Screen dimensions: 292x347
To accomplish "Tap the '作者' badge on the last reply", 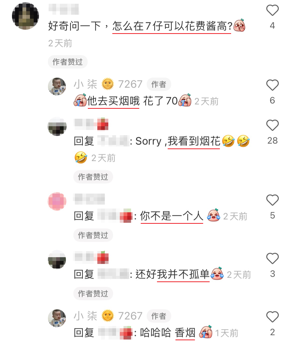I will (x=159, y=316).
